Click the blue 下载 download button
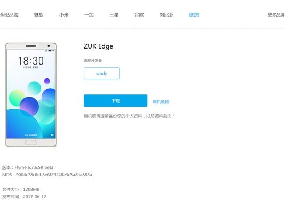This screenshot has width=285, height=217. click(116, 101)
